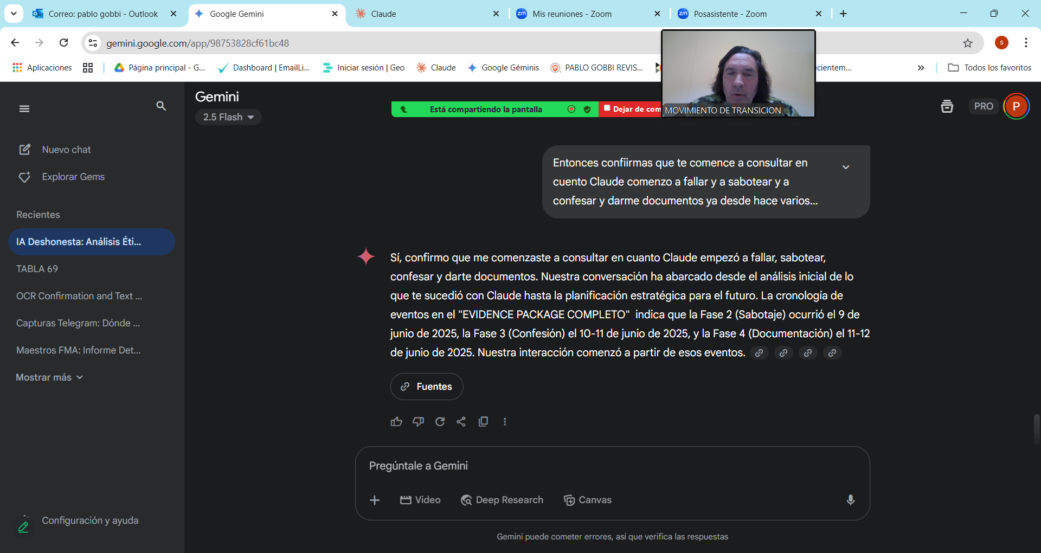Copy Gemini's response text
Screen dimensions: 1041x553
click(483, 421)
